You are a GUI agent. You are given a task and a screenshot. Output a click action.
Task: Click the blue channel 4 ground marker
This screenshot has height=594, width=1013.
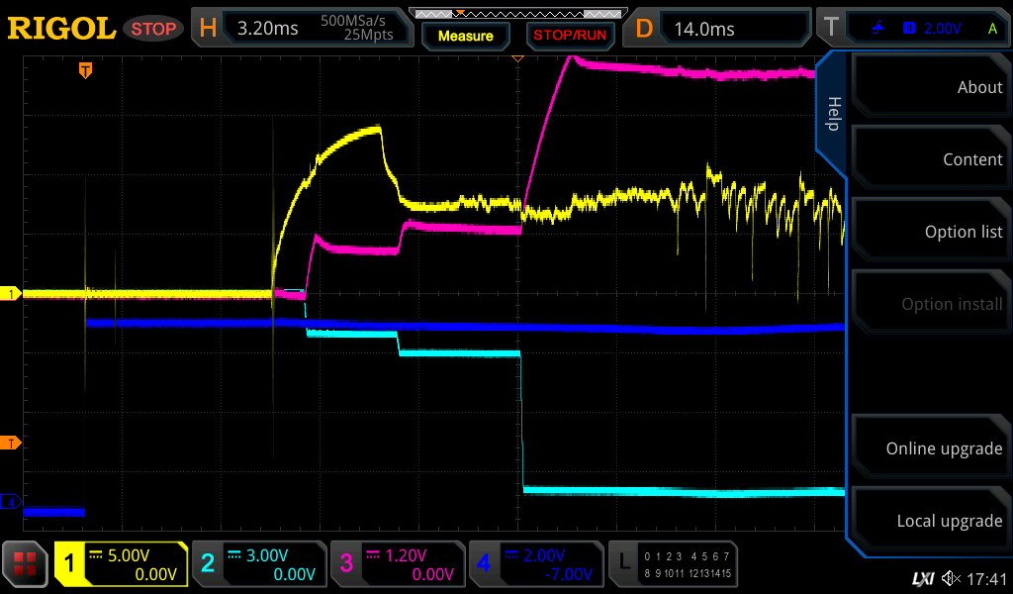coord(12,503)
